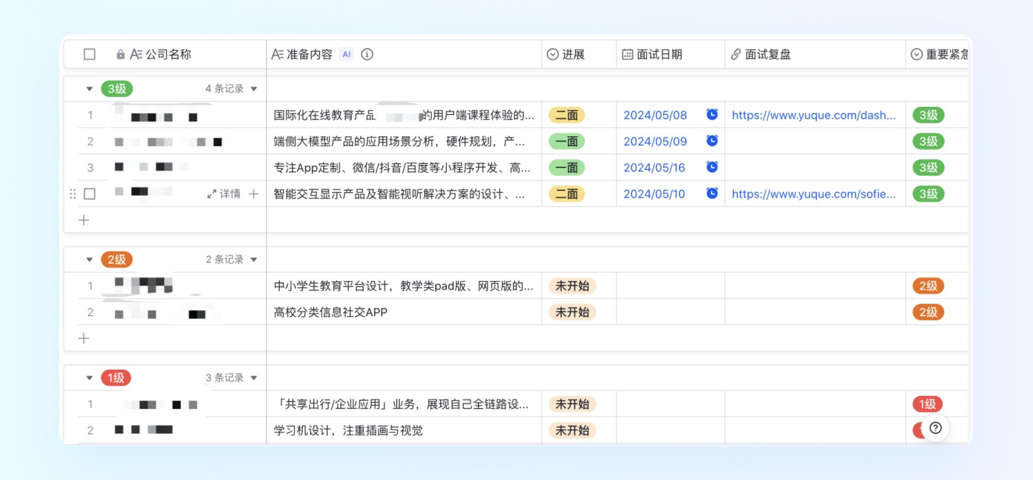Add a new record under the 2级 group

[x=83, y=338]
